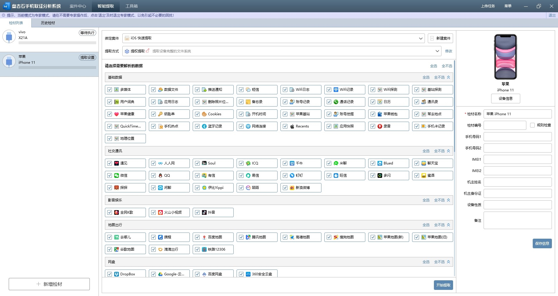Click the iPhone 11 device image
The height and width of the screenshot is (296, 558).
point(506,57)
